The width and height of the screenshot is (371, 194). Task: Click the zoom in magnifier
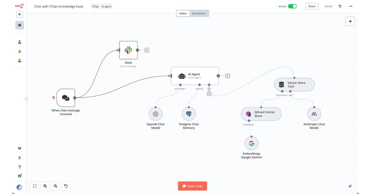pos(45,186)
